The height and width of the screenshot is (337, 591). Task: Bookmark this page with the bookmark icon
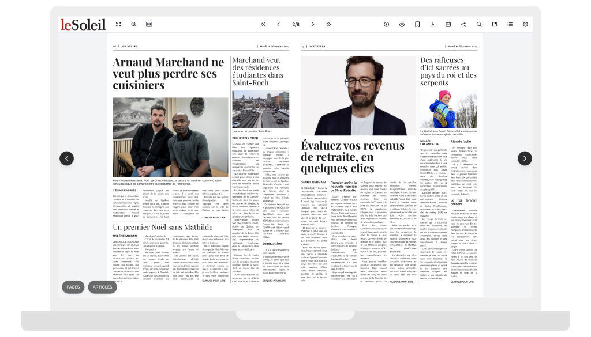pos(417,25)
